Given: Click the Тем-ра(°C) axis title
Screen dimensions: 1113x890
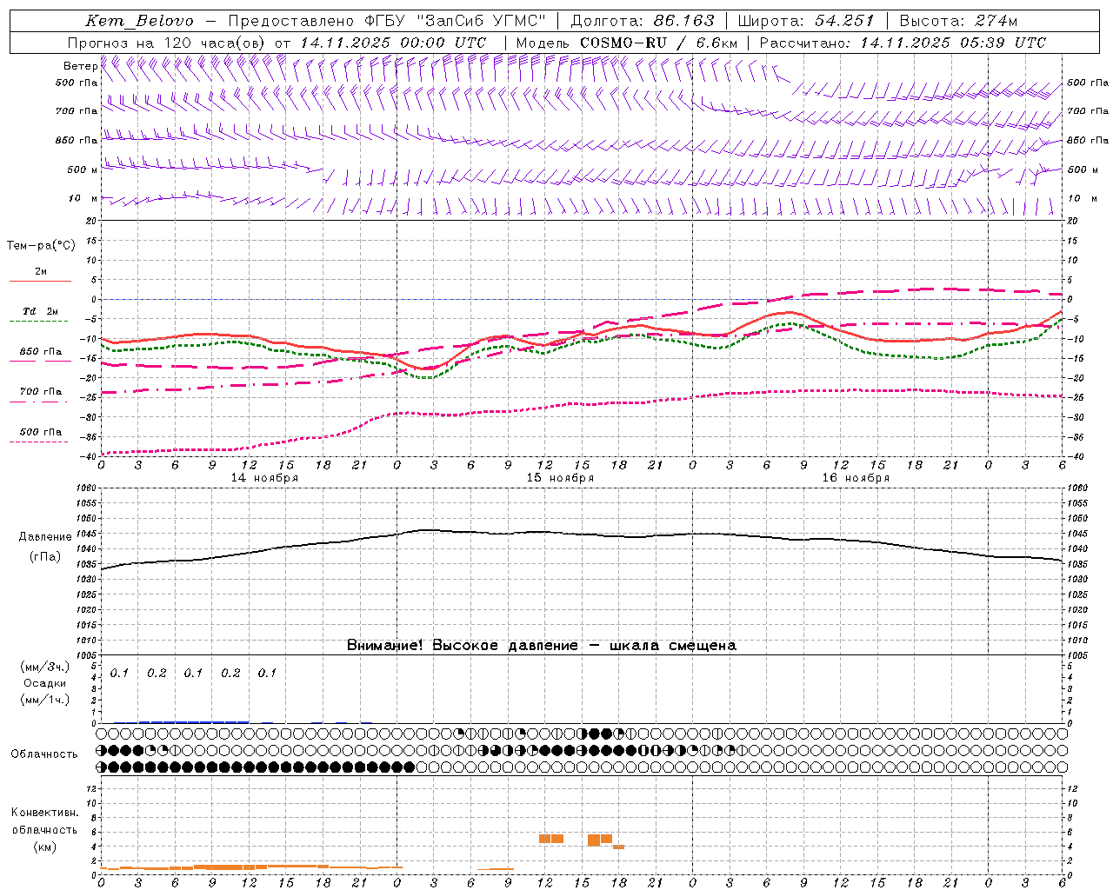Looking at the screenshot, I should click(41, 246).
